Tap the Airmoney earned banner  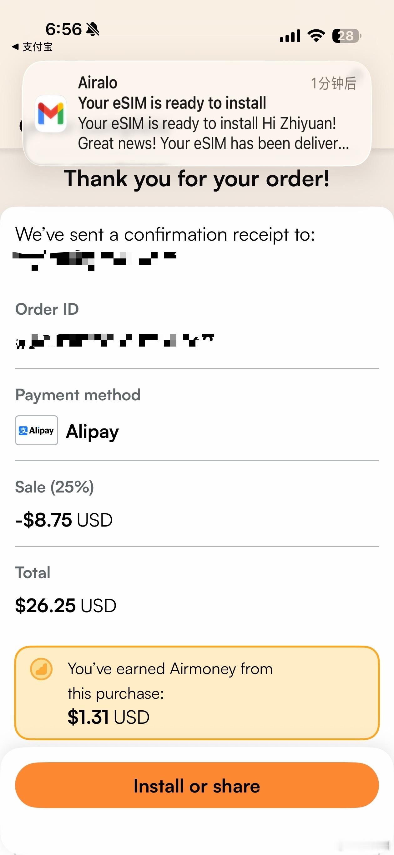click(197, 693)
